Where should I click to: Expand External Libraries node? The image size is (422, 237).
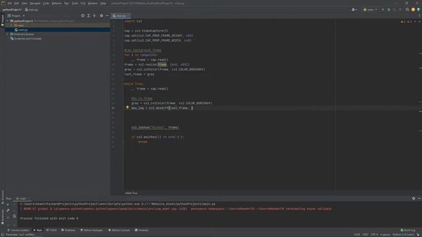tap(8, 34)
